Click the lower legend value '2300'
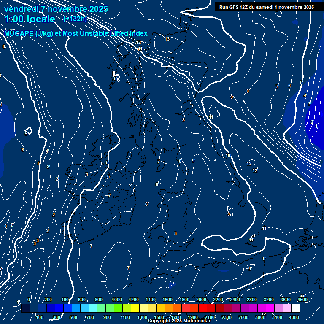324x324 pixels. pos(227,317)
